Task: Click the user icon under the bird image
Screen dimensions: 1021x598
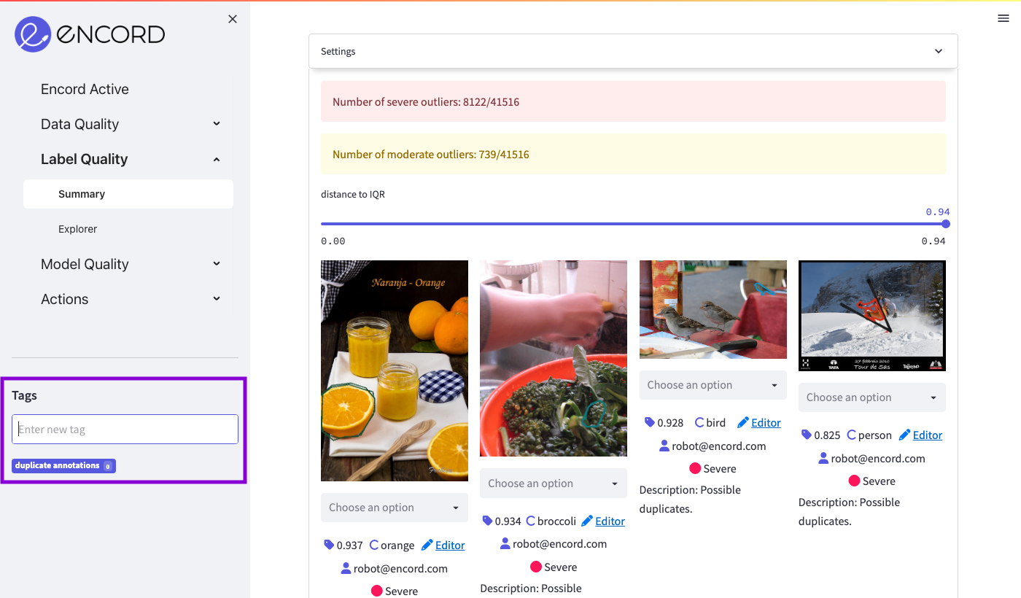Action: click(x=664, y=446)
